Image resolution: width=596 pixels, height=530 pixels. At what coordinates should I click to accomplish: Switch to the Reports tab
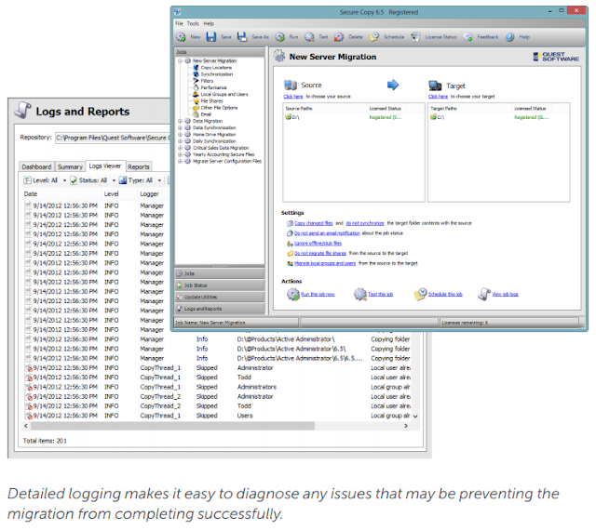139,166
